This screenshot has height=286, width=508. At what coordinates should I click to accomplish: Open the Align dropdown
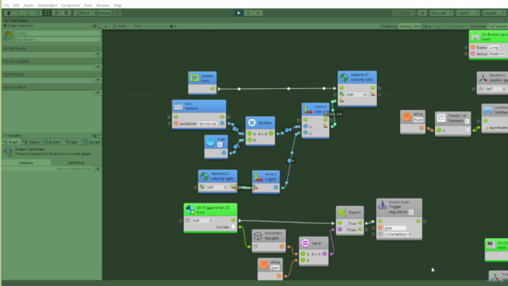click(x=439, y=26)
